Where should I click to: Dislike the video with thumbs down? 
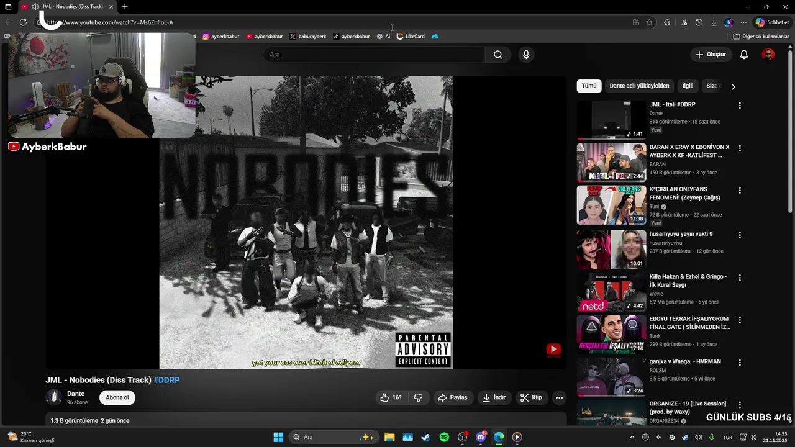tap(419, 397)
